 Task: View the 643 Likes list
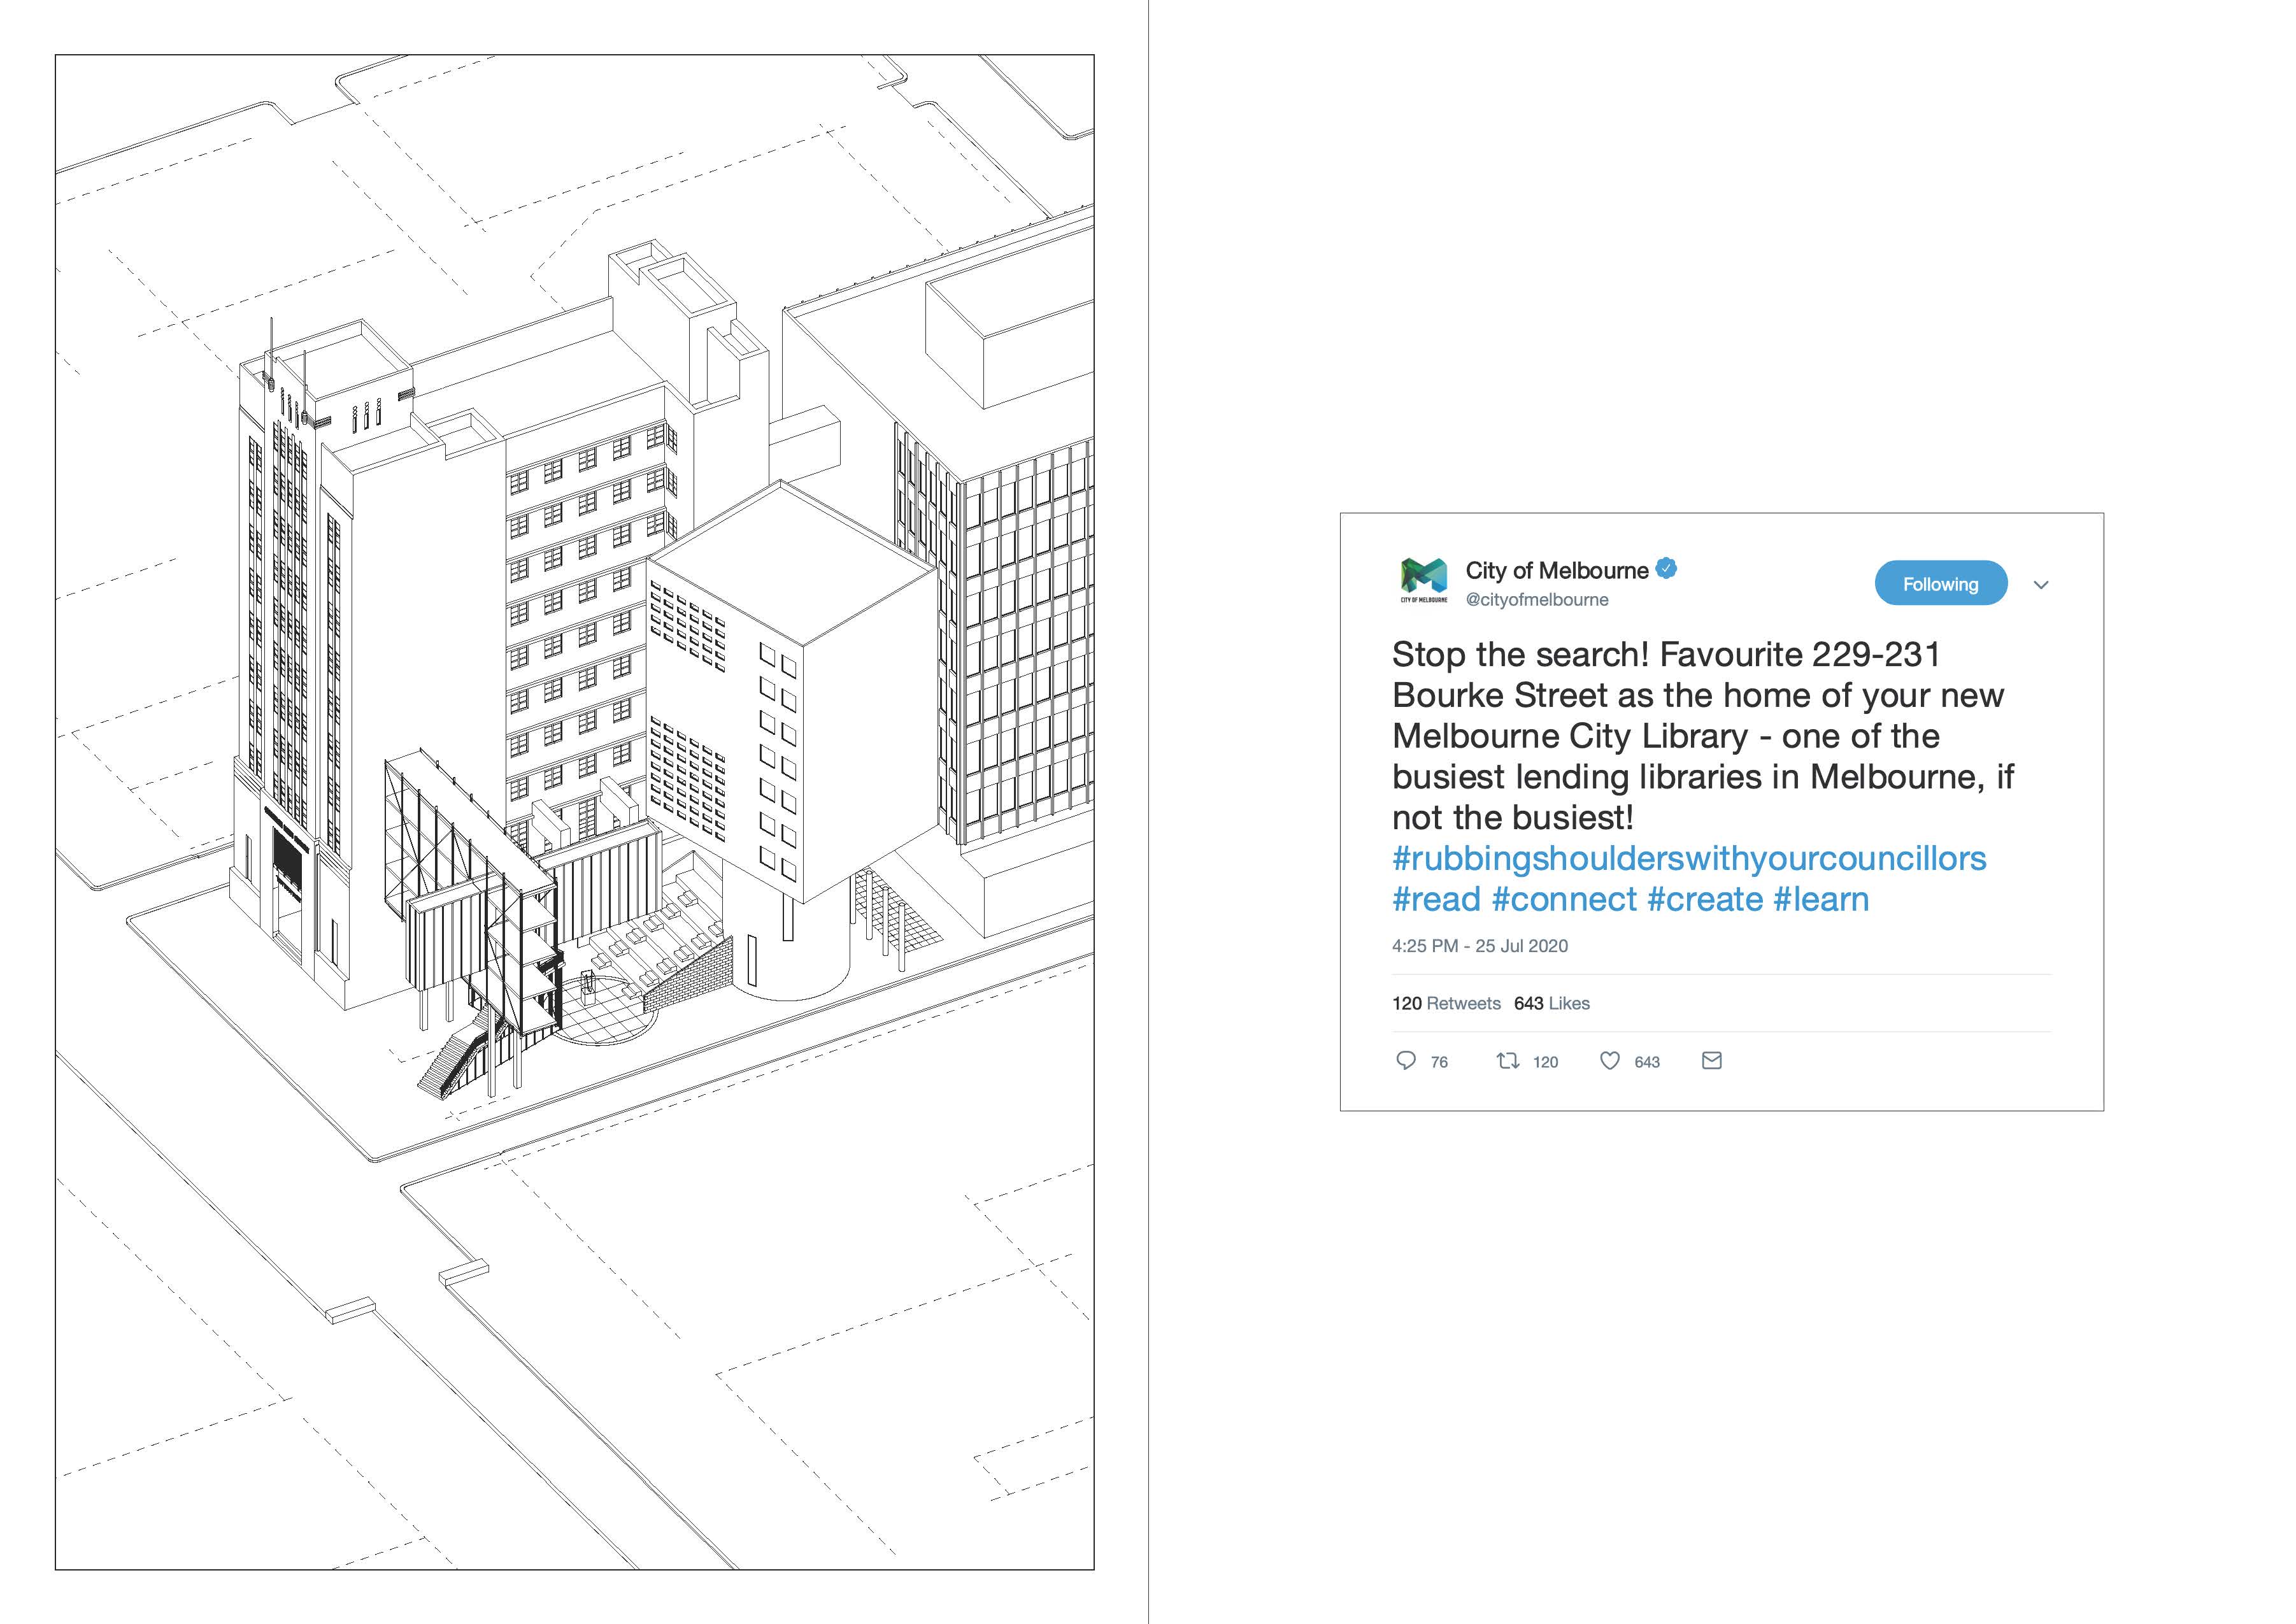pos(1551,1003)
